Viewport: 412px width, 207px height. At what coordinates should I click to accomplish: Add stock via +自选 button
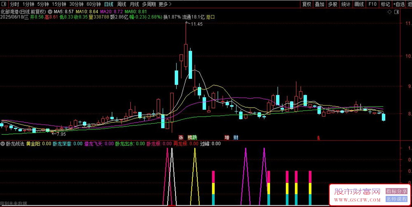(x=399, y=4)
